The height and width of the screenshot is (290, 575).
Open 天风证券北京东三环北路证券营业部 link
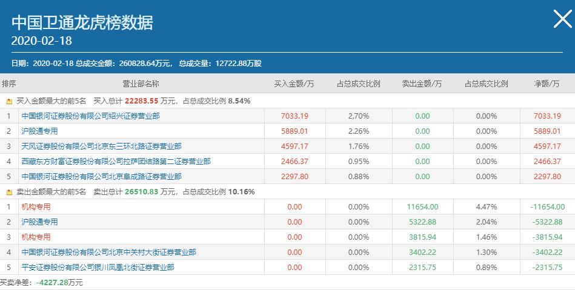pos(101,146)
